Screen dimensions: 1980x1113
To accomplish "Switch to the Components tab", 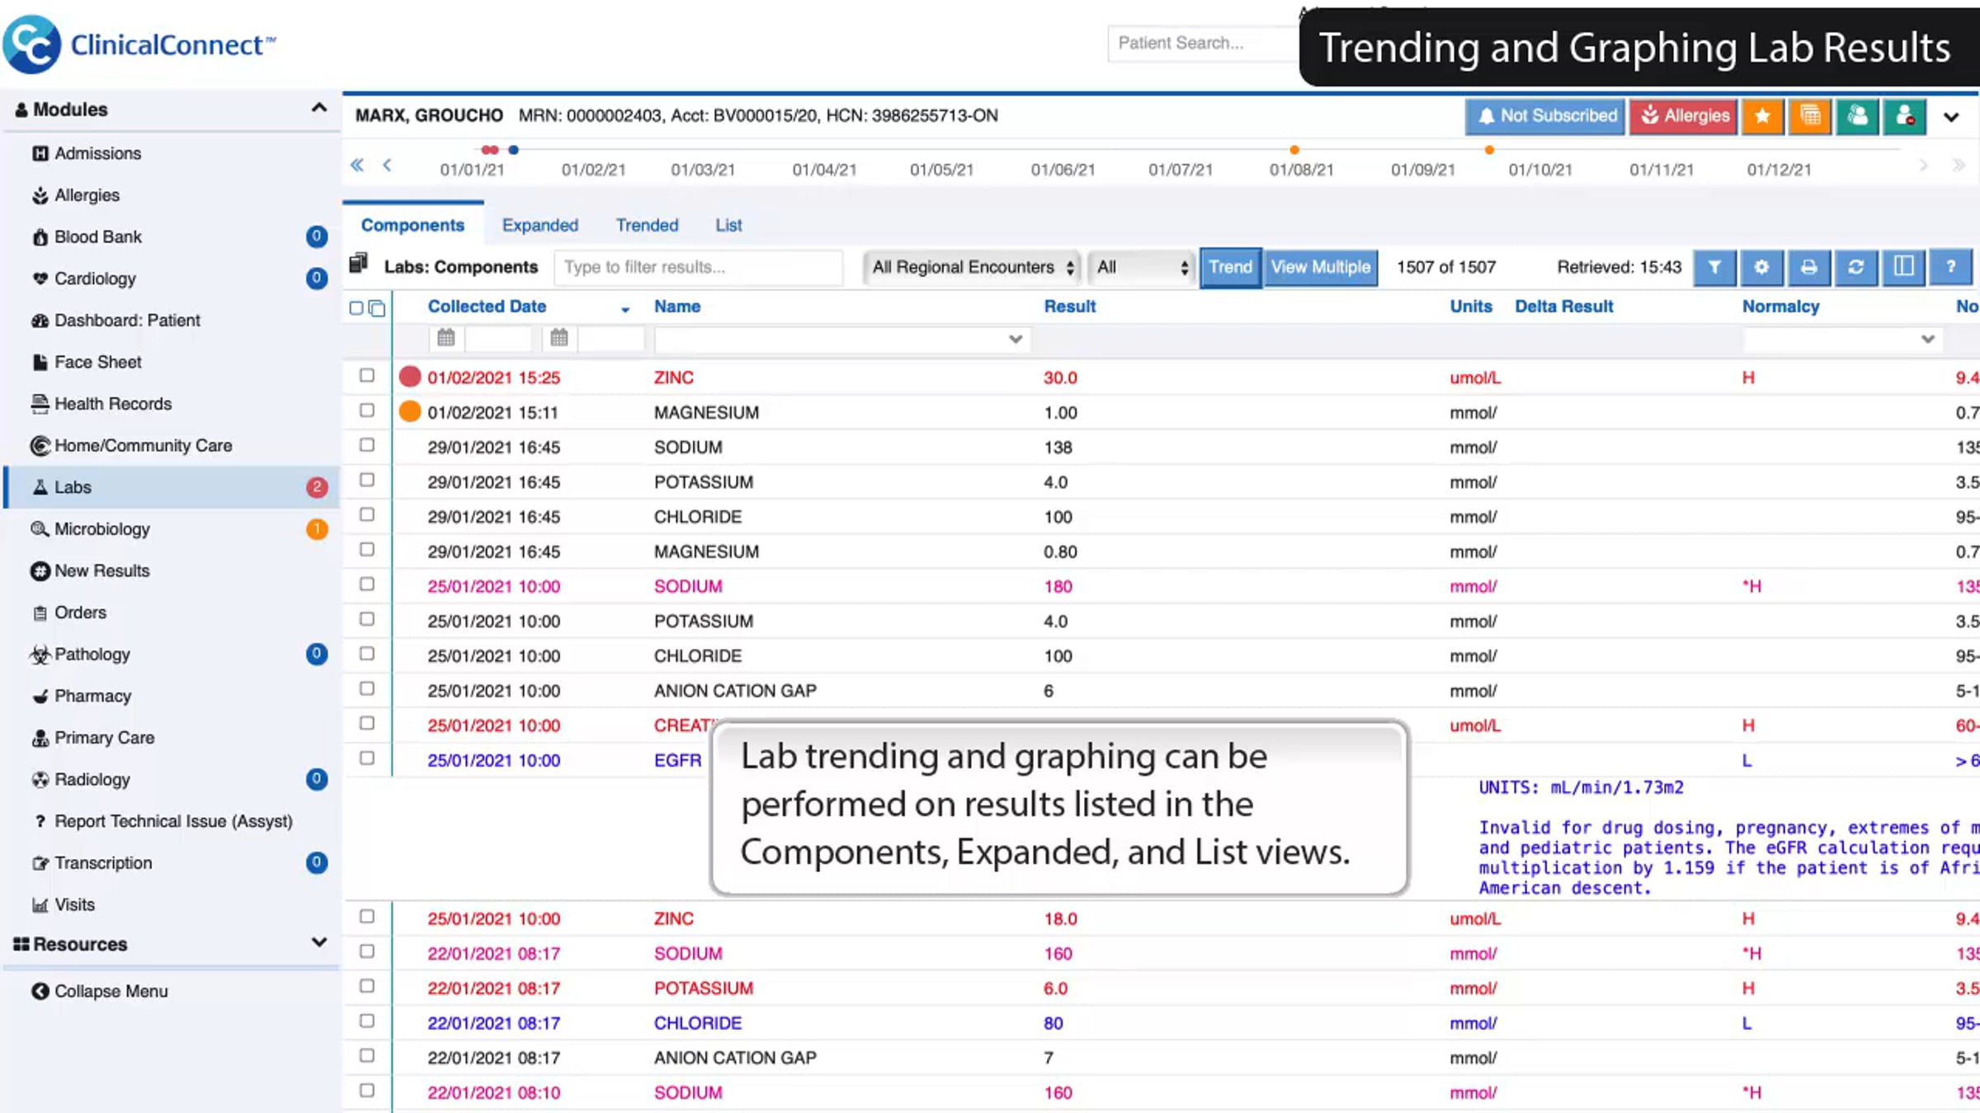I will tap(412, 225).
